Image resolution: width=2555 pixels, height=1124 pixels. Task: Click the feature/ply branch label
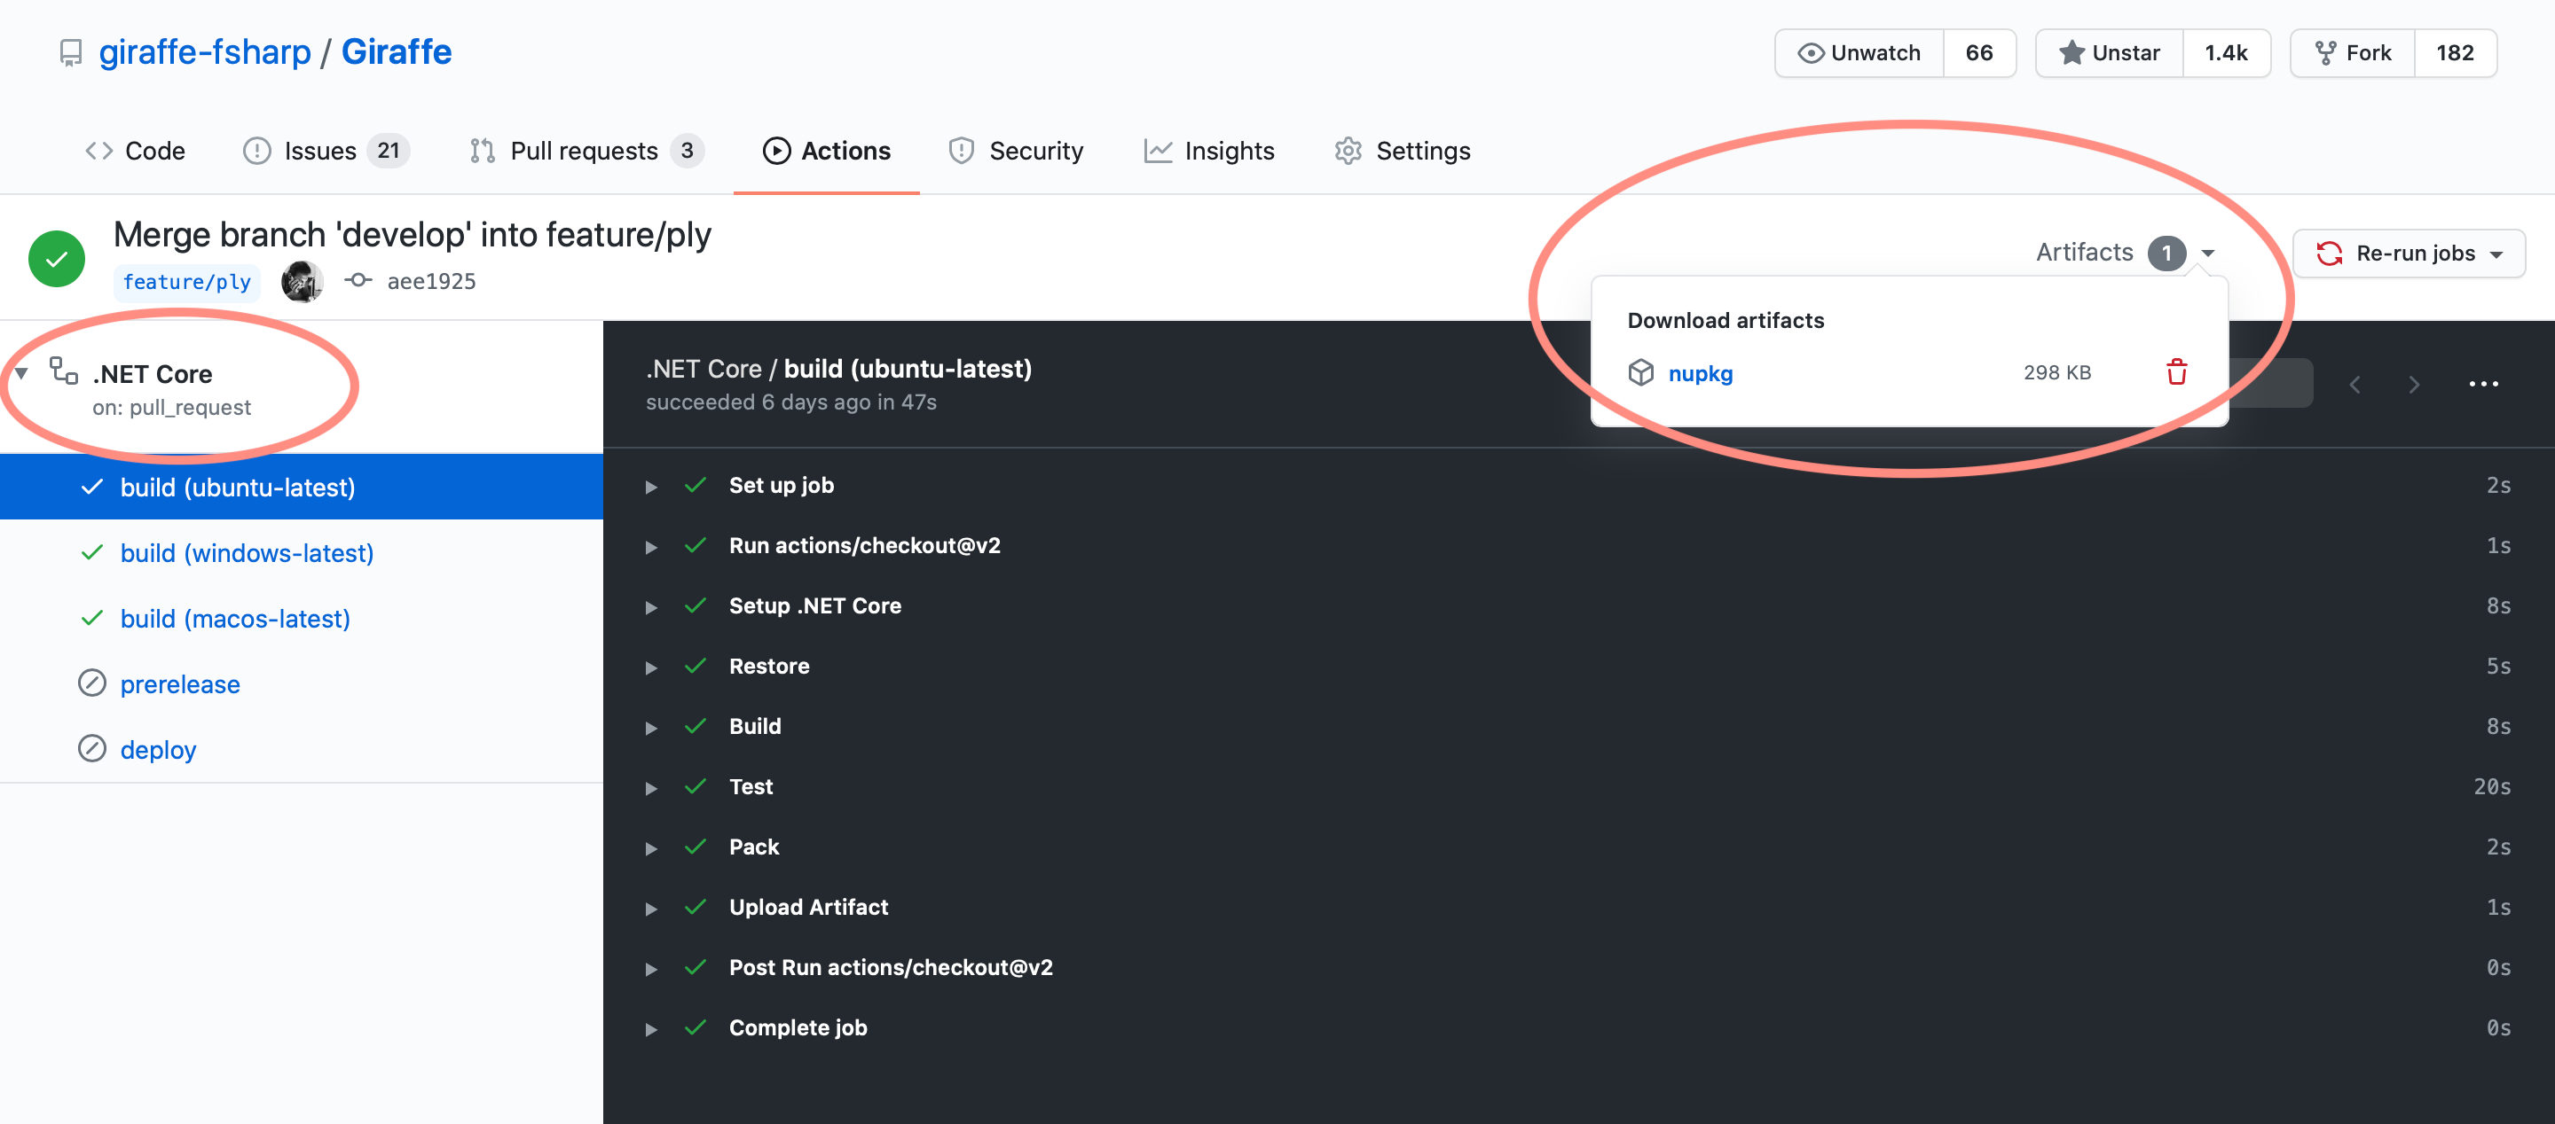pos(186,282)
